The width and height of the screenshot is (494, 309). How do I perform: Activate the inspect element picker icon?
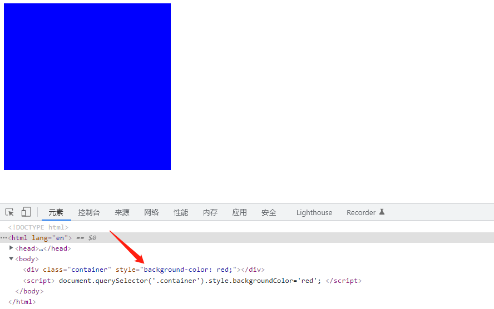coord(9,212)
